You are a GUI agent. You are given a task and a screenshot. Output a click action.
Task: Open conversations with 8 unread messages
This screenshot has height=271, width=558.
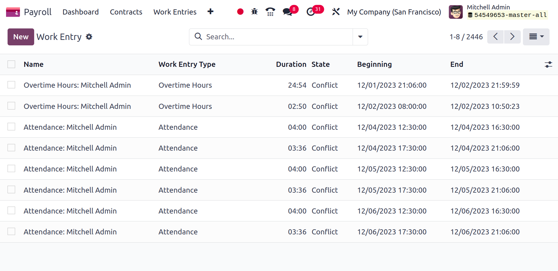tap(290, 11)
